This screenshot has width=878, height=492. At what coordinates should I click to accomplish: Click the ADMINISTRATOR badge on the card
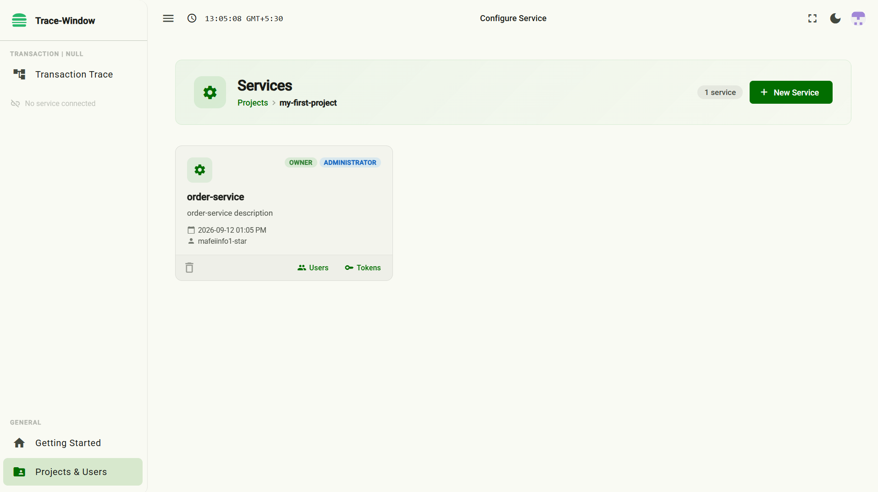[x=350, y=162]
